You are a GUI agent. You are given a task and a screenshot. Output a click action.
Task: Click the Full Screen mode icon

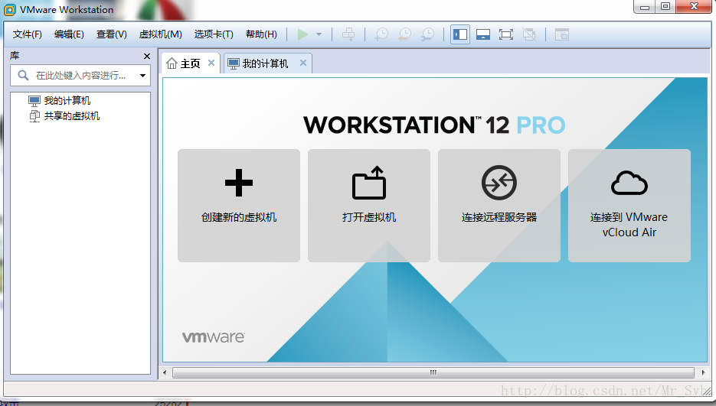[506, 34]
